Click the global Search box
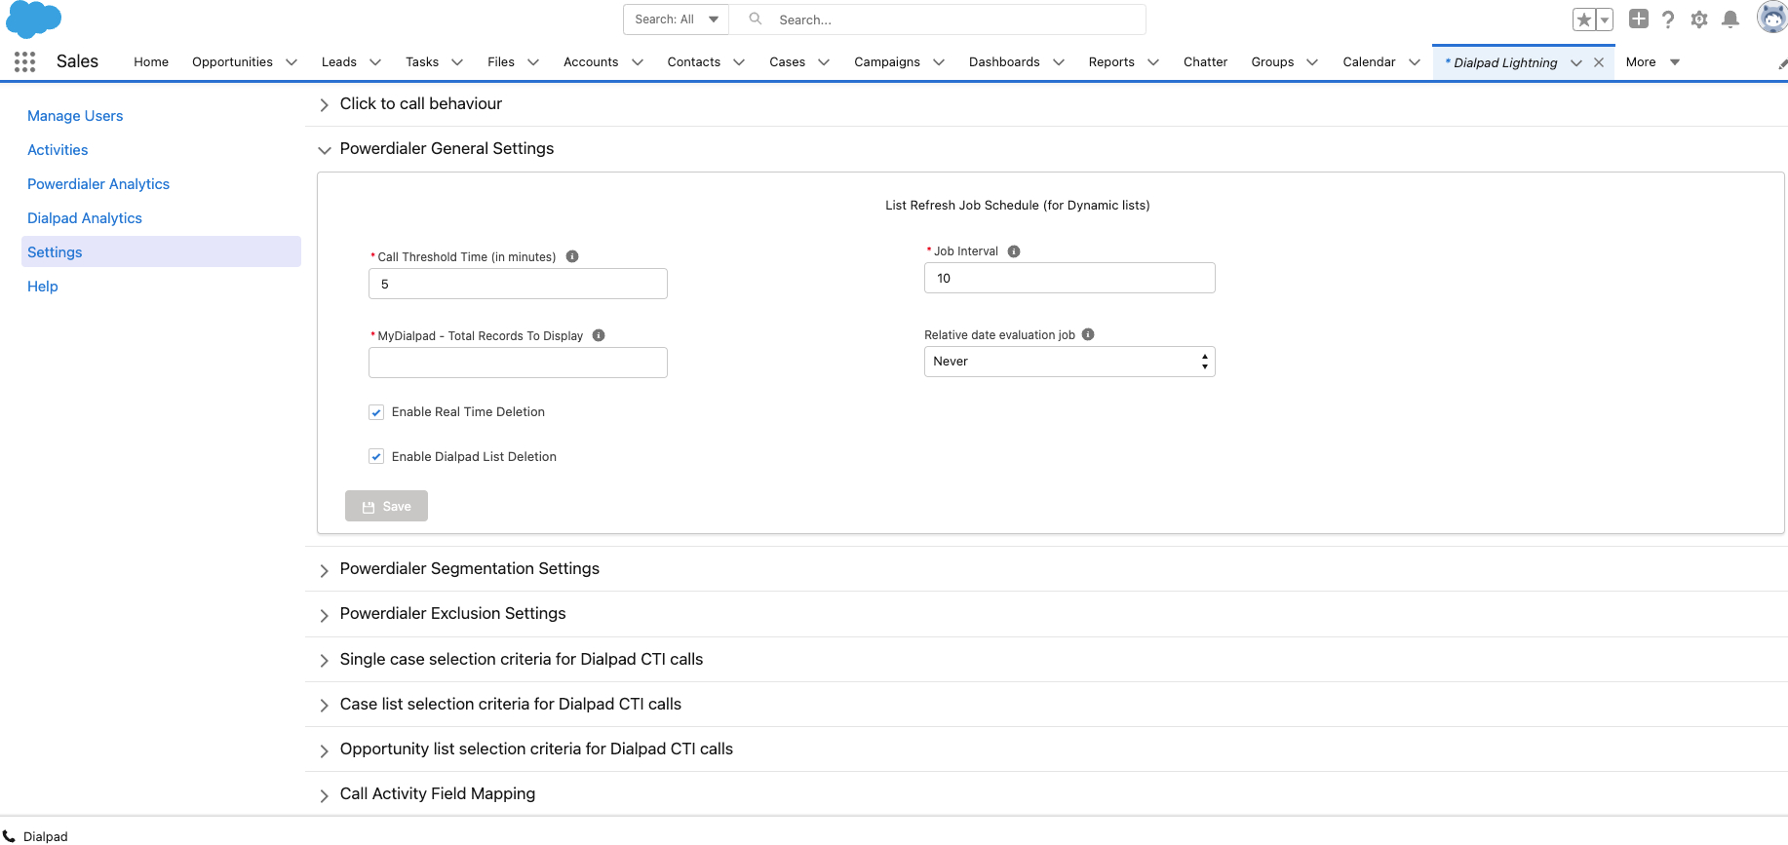1788x845 pixels. tap(938, 19)
